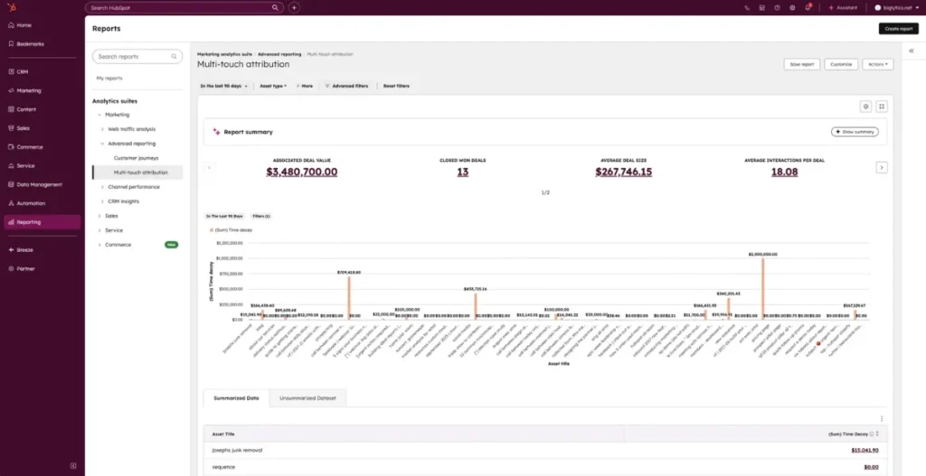Go to next metrics page arrow
Screen dimensions: 926x476
(882, 168)
